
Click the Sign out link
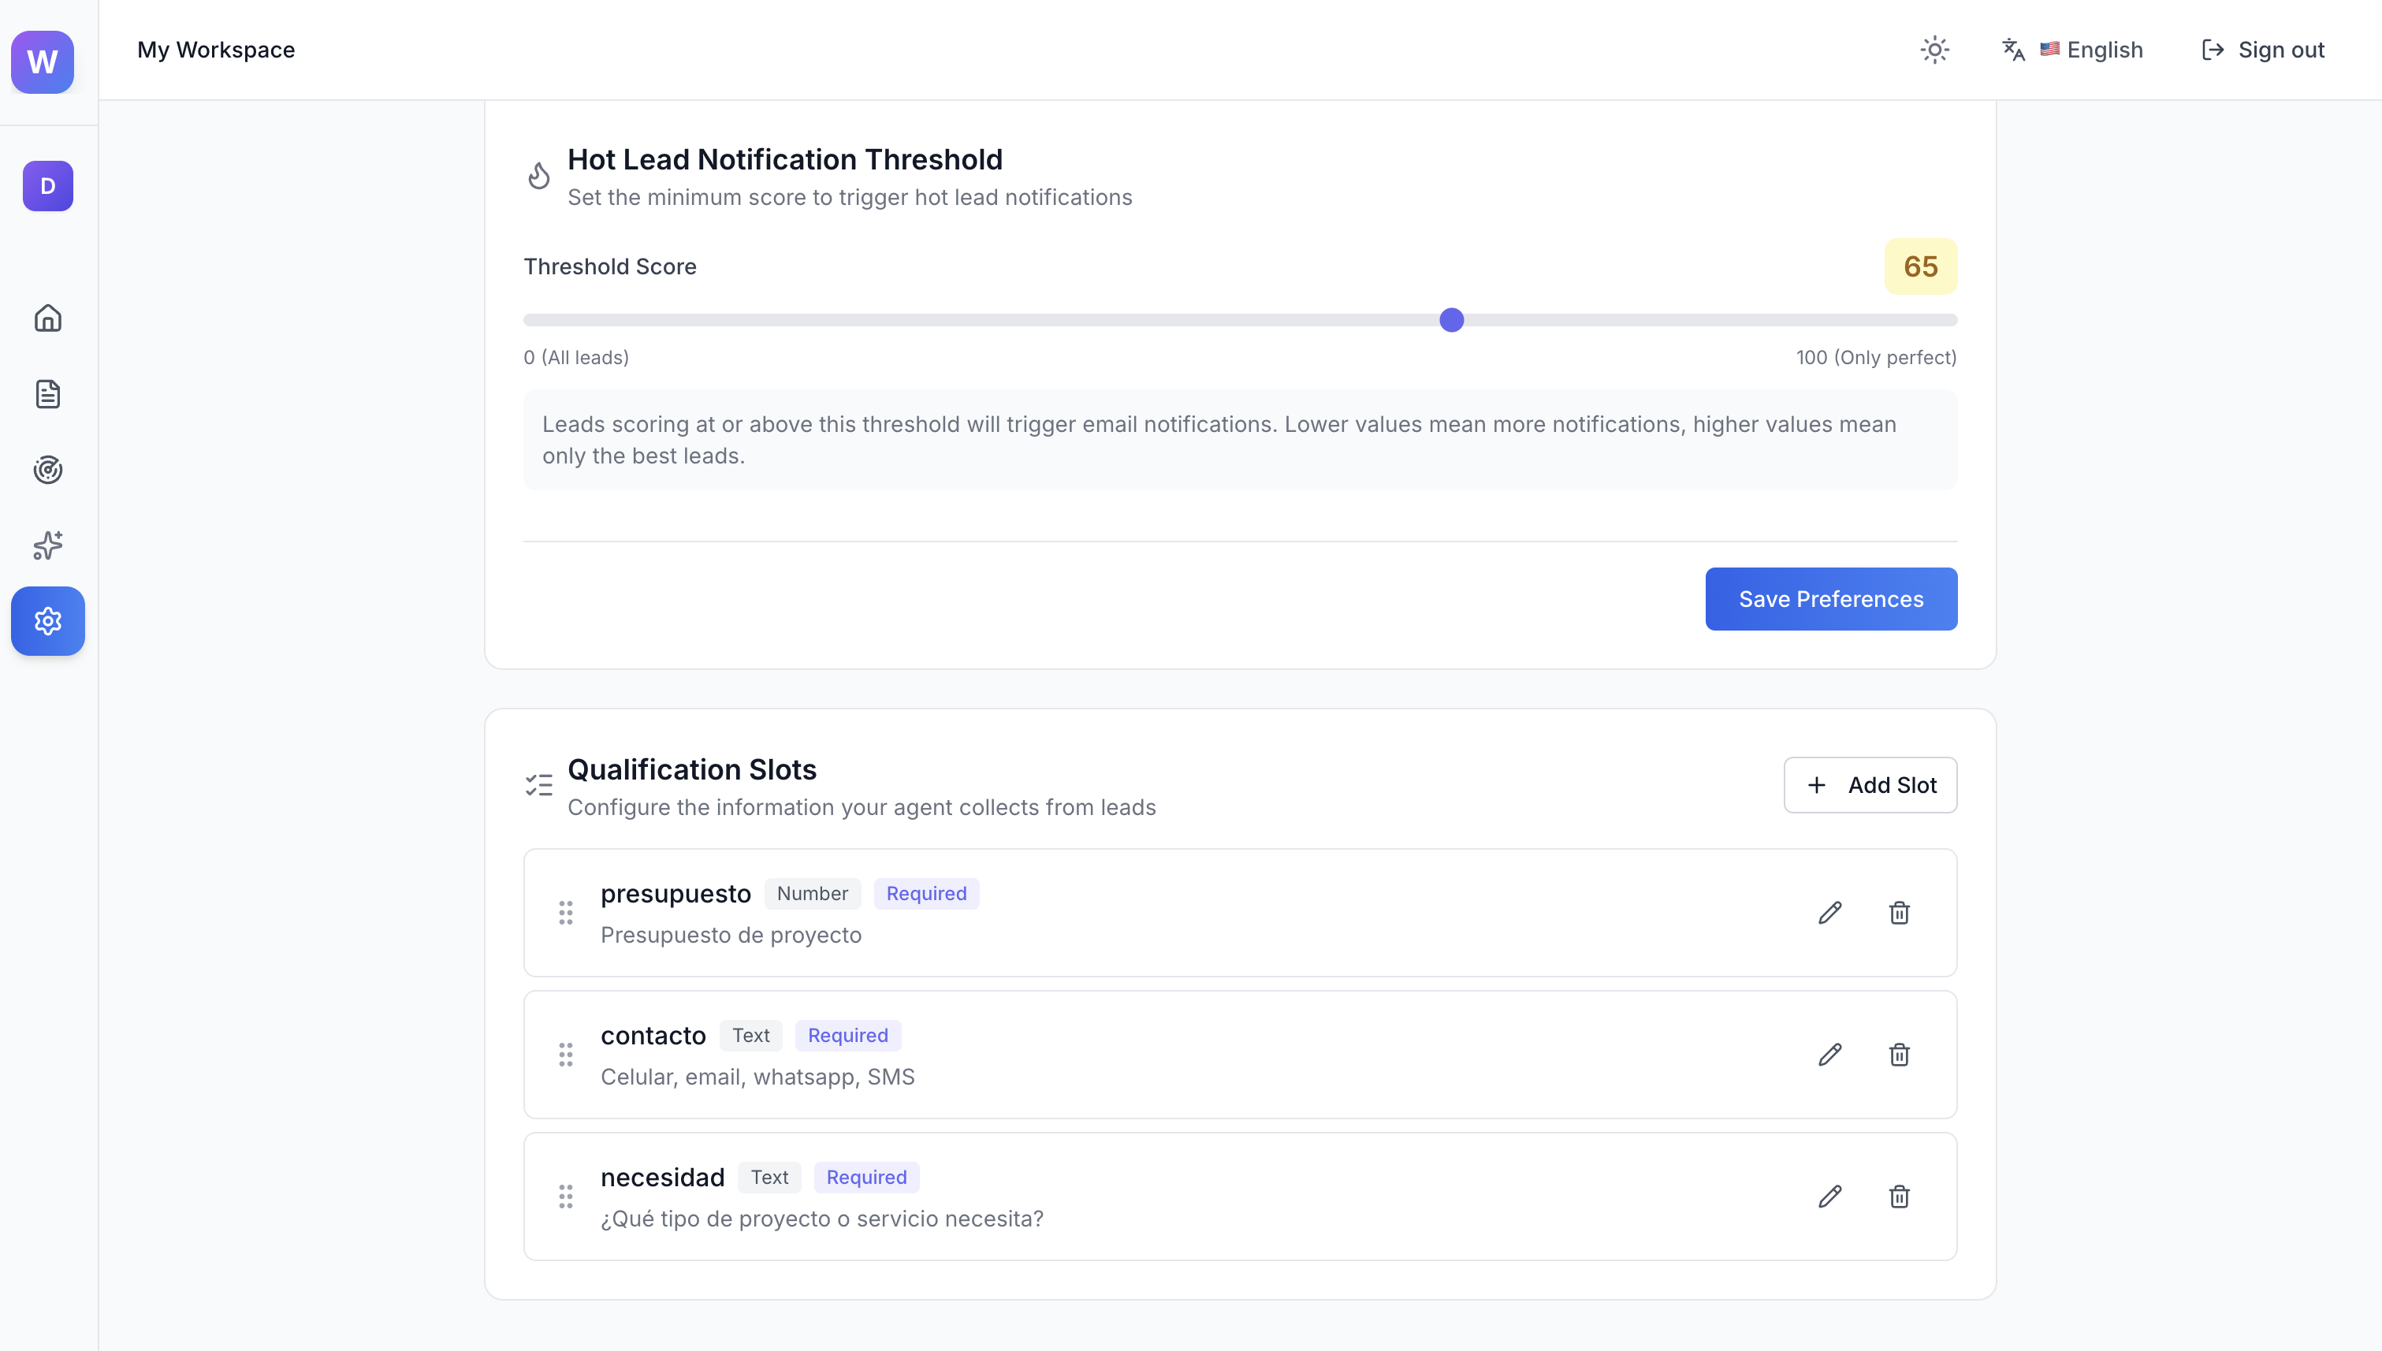2262,50
